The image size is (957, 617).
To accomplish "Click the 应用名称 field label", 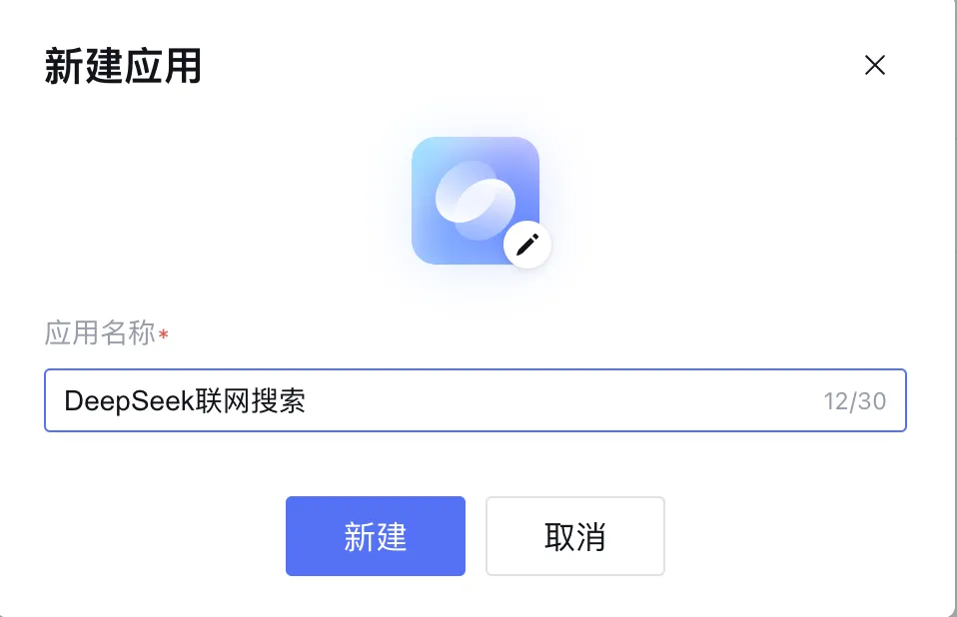I will pos(100,332).
